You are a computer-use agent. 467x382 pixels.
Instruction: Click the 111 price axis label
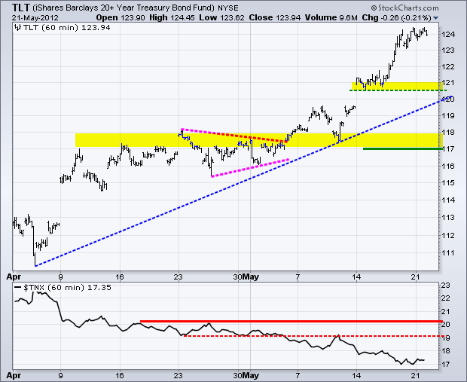(x=448, y=252)
